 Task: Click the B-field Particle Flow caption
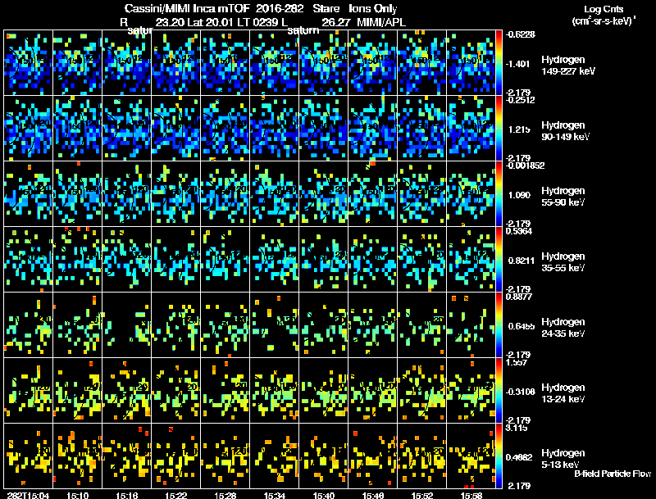tap(613, 474)
